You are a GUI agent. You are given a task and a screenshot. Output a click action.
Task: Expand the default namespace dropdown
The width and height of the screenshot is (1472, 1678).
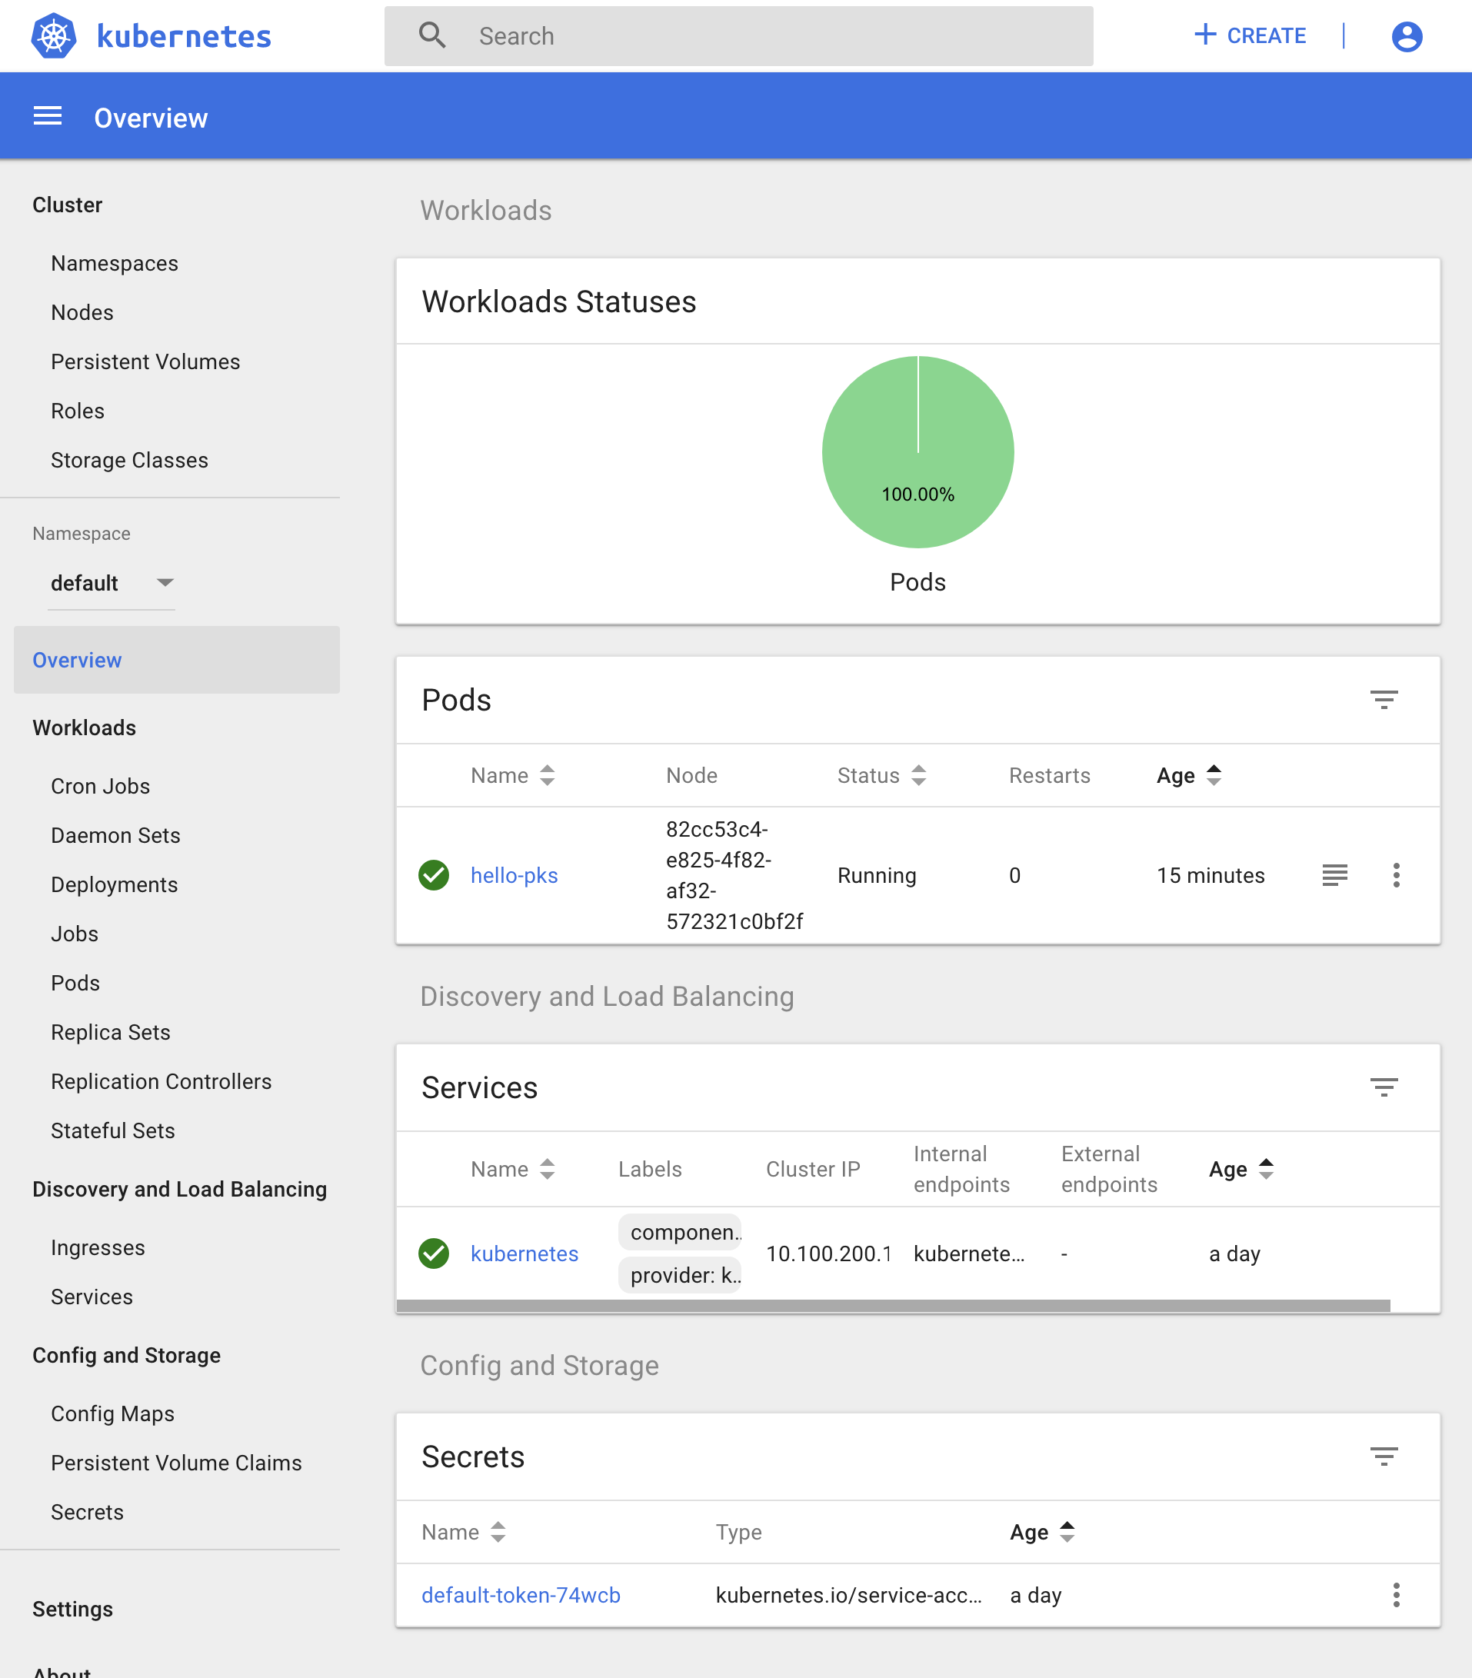click(112, 583)
